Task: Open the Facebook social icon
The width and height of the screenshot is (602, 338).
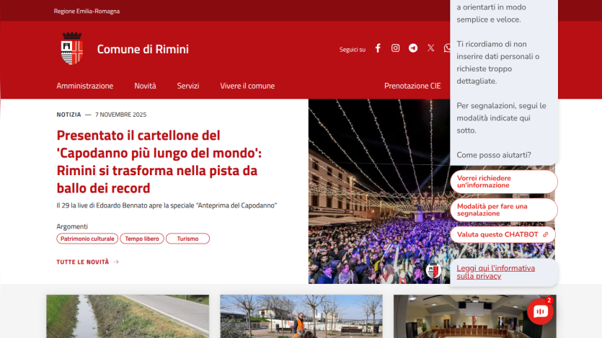Action: (378, 48)
